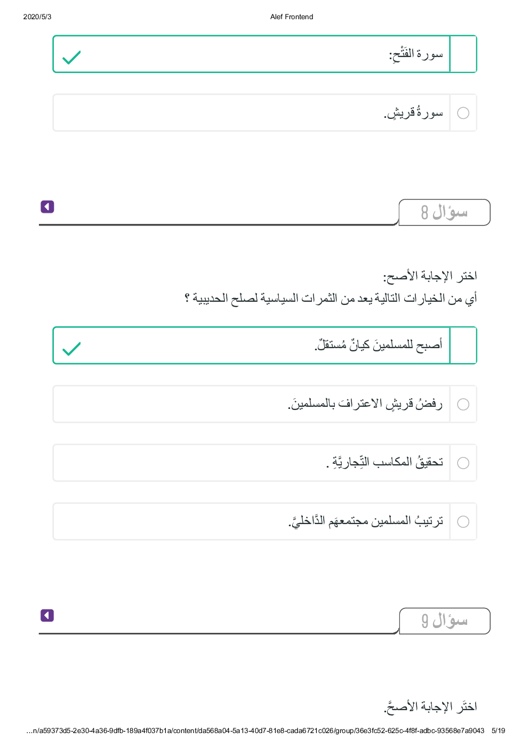This screenshot has width=529, height=748.
Task: Select the radio button for سورة قريش
Action: coord(463,113)
